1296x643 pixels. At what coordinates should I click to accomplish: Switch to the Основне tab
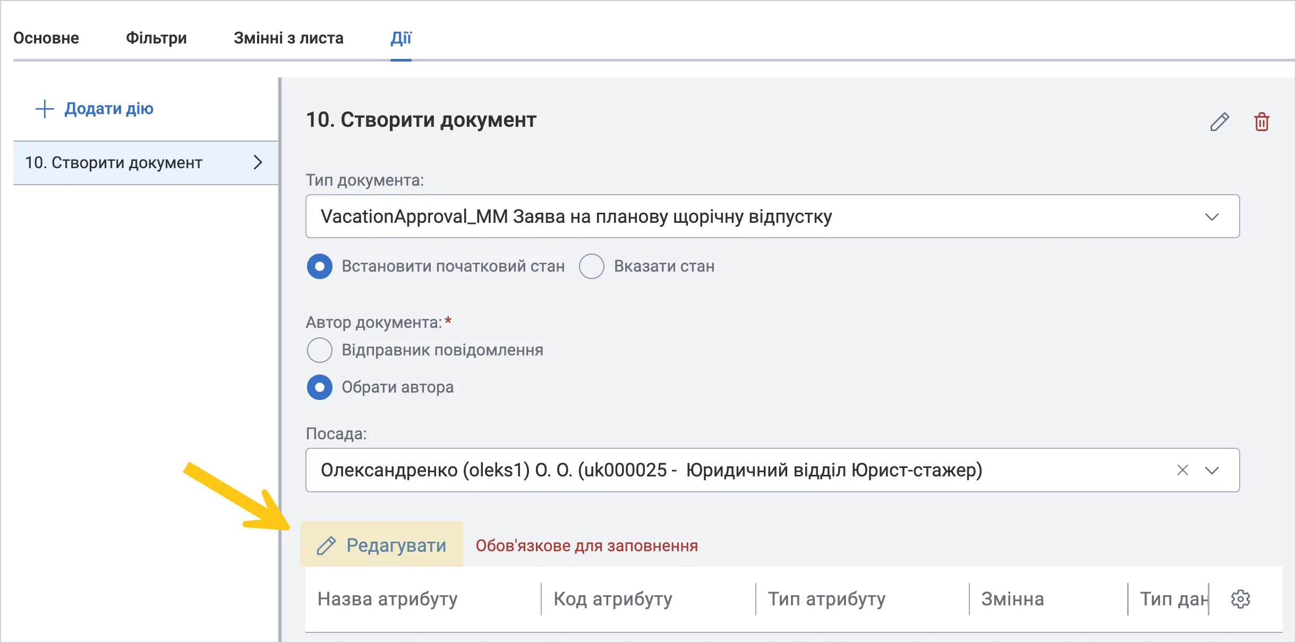(46, 38)
